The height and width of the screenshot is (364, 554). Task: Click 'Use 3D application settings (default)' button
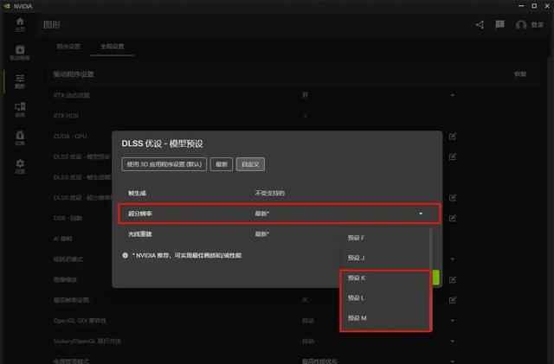tap(164, 164)
